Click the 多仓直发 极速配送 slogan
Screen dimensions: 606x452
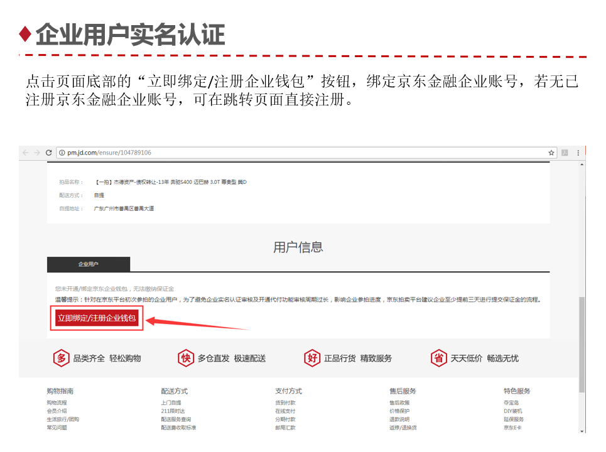pyautogui.click(x=232, y=358)
